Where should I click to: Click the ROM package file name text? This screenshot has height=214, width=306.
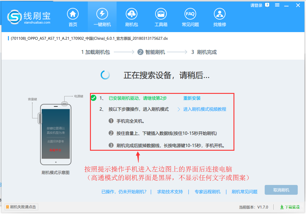89,39
